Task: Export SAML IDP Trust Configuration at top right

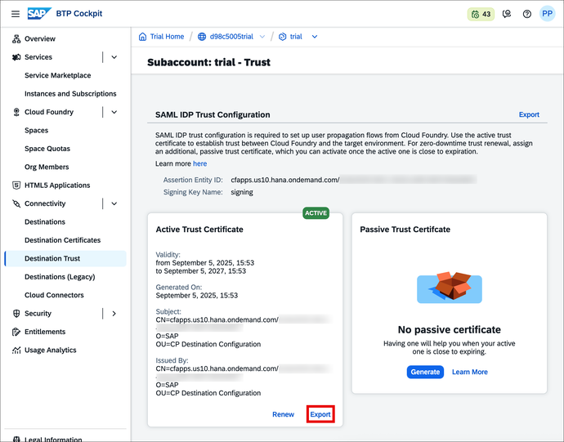Action: [529, 114]
